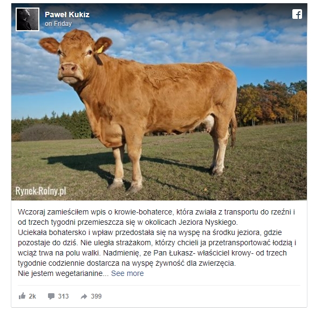Click the cow's head in the photo
This screenshot has height=311, width=322.
point(75,57)
